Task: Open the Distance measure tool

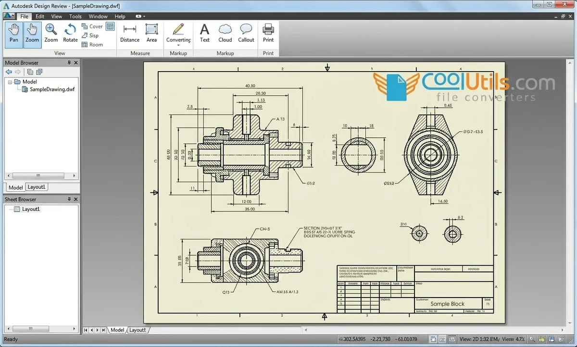Action: (x=129, y=34)
